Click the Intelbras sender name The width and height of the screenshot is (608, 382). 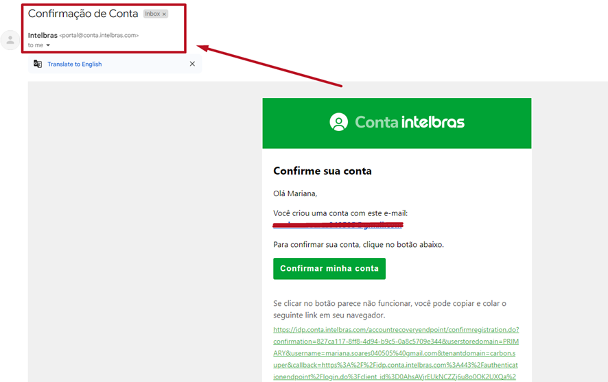[x=43, y=35]
